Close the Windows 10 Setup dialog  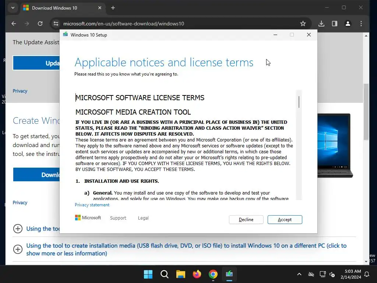coord(309,35)
